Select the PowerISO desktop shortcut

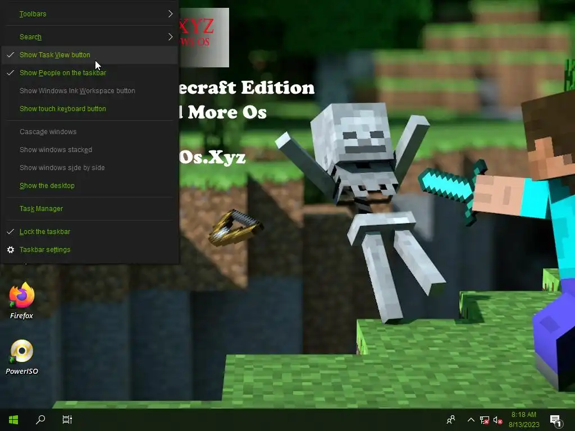pos(22,357)
